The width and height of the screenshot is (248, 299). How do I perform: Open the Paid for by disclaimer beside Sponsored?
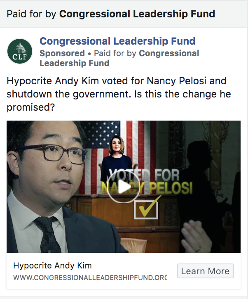click(x=119, y=58)
